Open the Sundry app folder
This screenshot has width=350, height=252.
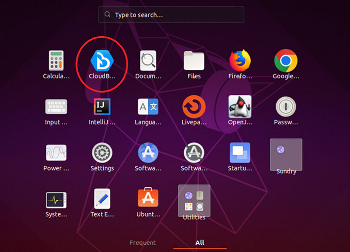click(x=286, y=155)
